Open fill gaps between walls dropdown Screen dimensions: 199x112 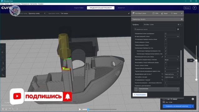coord(172,60)
